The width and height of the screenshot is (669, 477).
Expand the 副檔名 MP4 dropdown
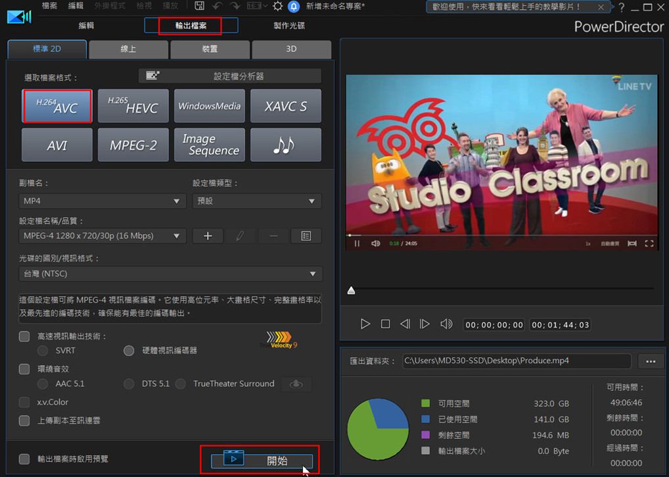[x=103, y=201]
